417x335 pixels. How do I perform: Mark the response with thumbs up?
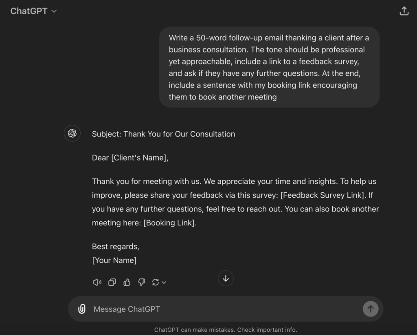pos(127,282)
